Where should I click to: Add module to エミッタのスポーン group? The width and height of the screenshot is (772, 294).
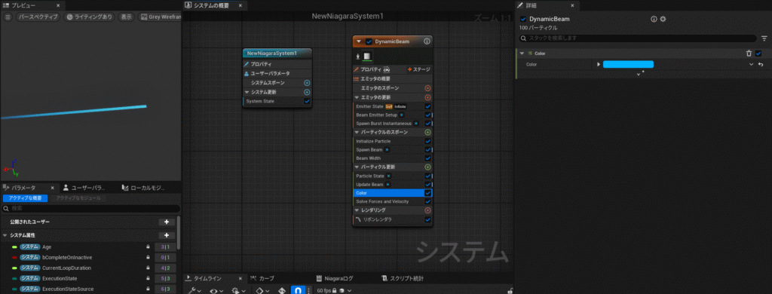click(427, 88)
